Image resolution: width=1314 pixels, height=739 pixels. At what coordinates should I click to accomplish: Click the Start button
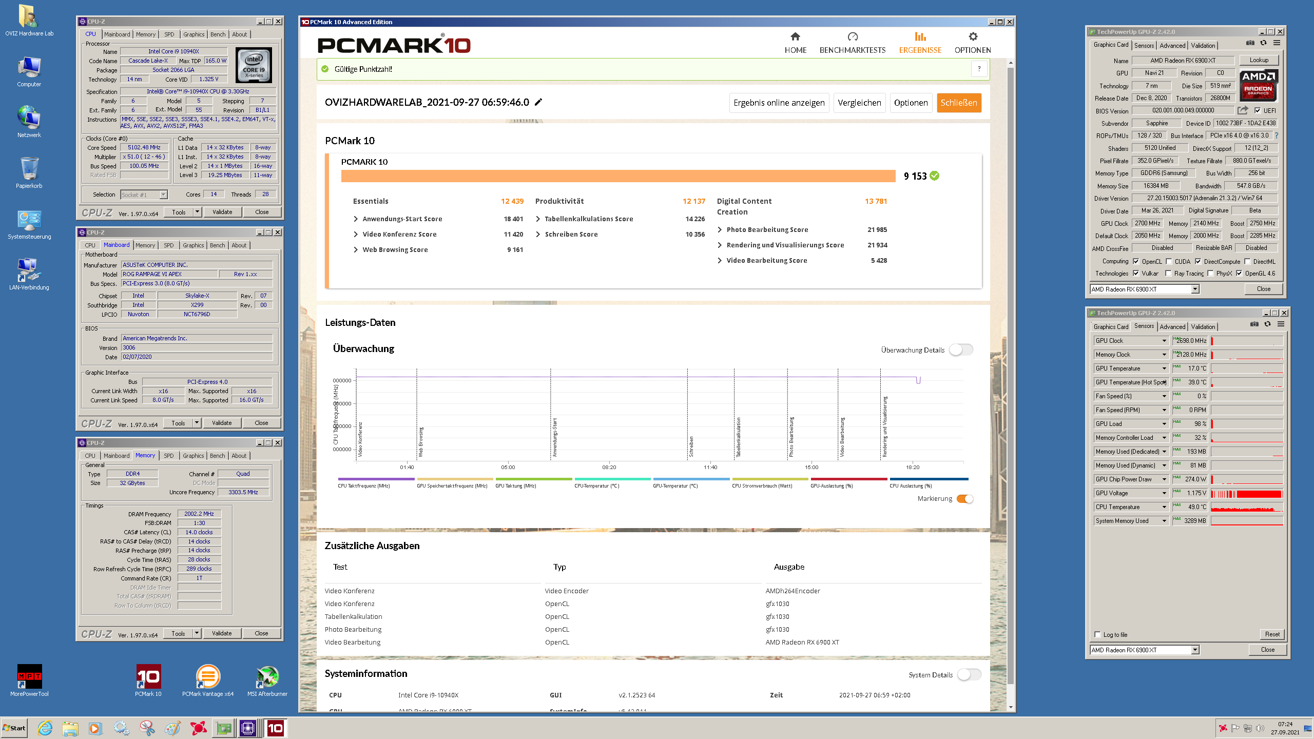pyautogui.click(x=14, y=728)
